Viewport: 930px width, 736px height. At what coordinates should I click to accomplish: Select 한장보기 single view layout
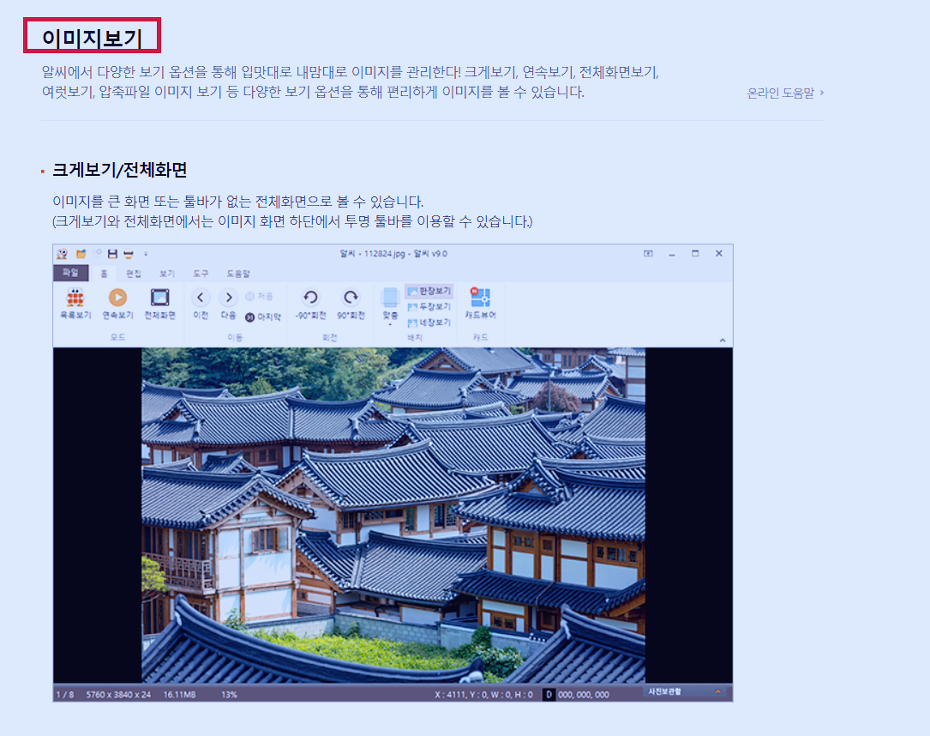tap(429, 291)
